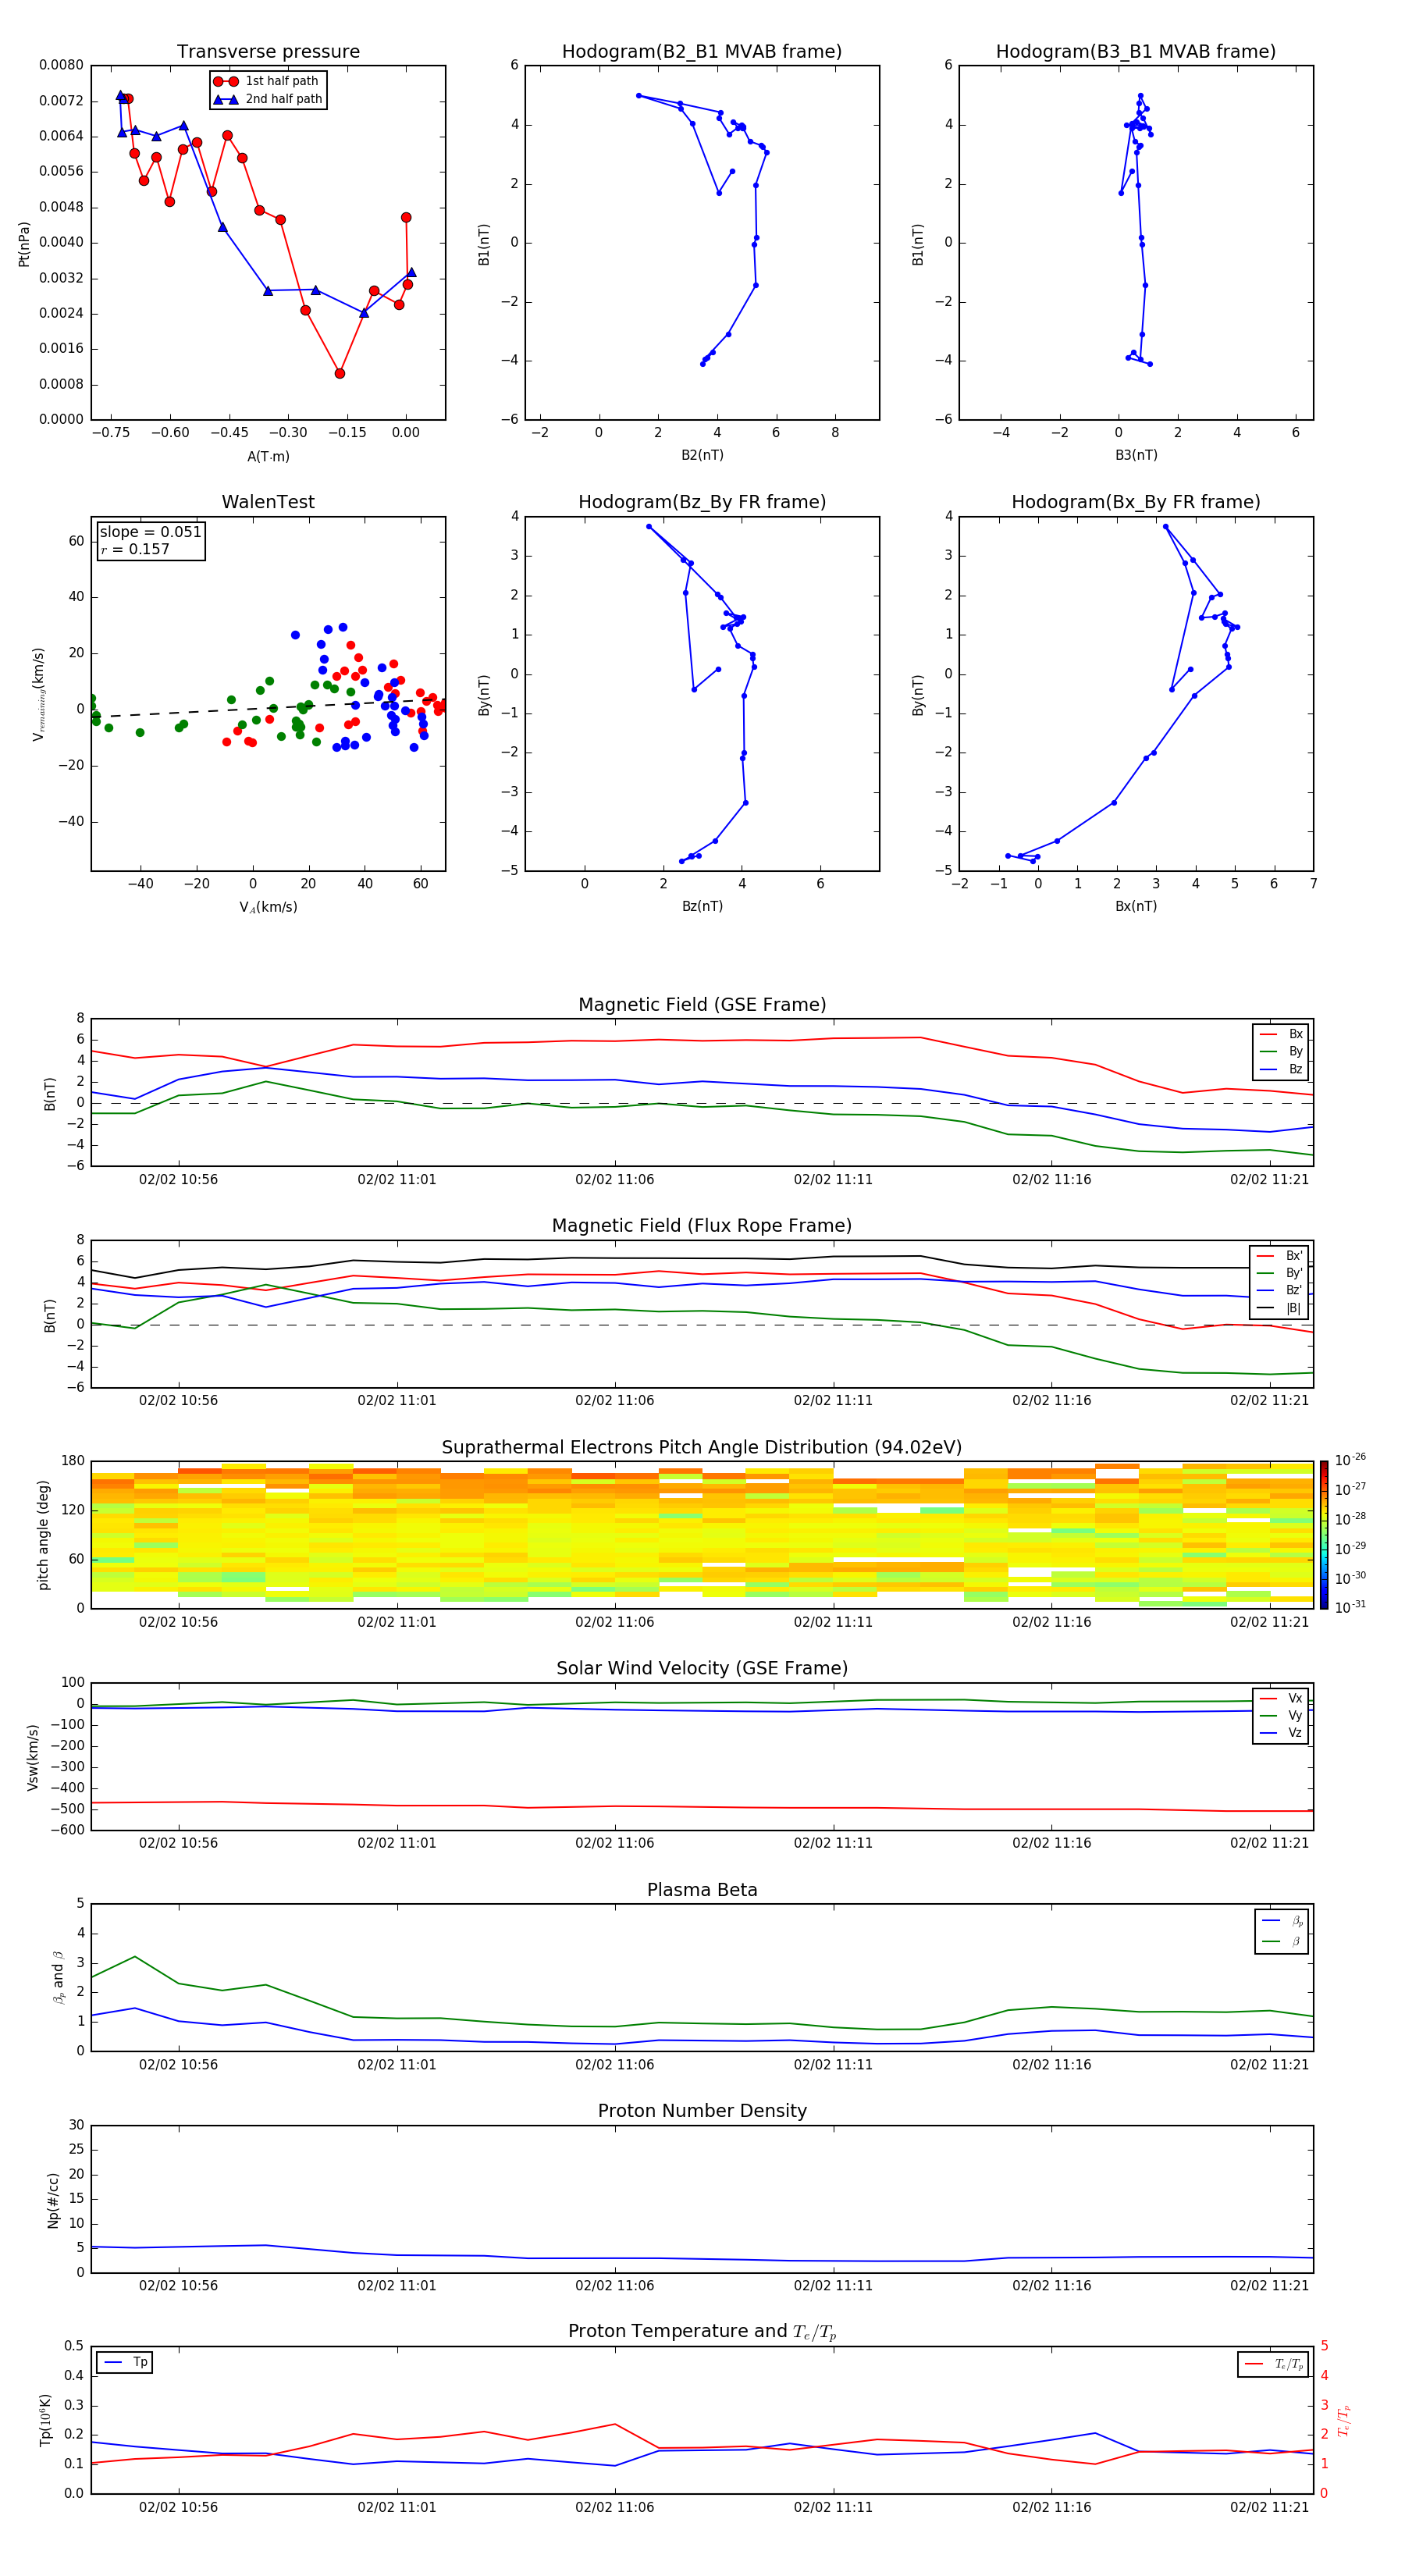Image resolution: width=1405 pixels, height=2576 pixels.
Task: Click the "Pt(nPa)" y-axis label
Action: tap(24, 244)
